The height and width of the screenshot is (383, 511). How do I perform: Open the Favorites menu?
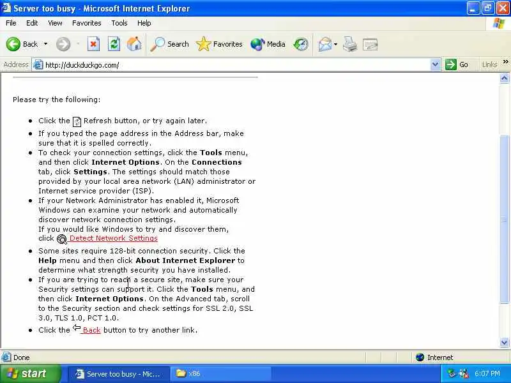pyautogui.click(x=86, y=23)
